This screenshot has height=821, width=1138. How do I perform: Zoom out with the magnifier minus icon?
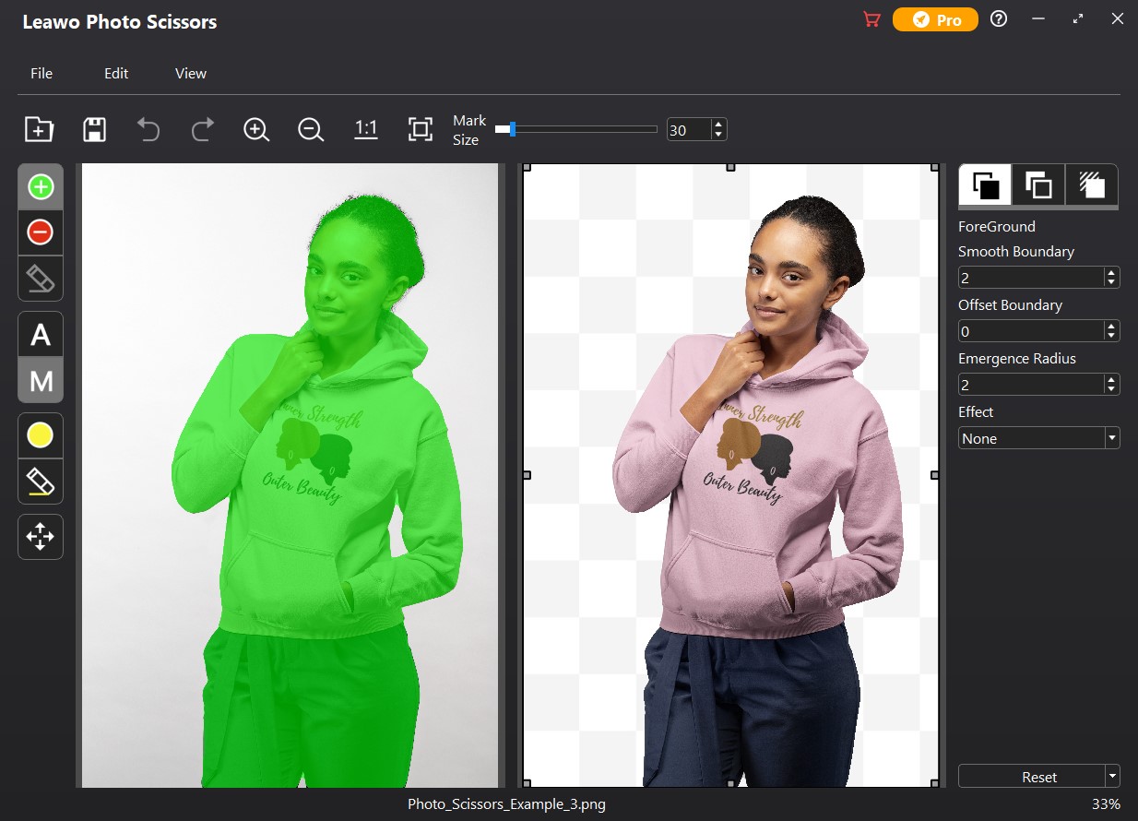311,130
